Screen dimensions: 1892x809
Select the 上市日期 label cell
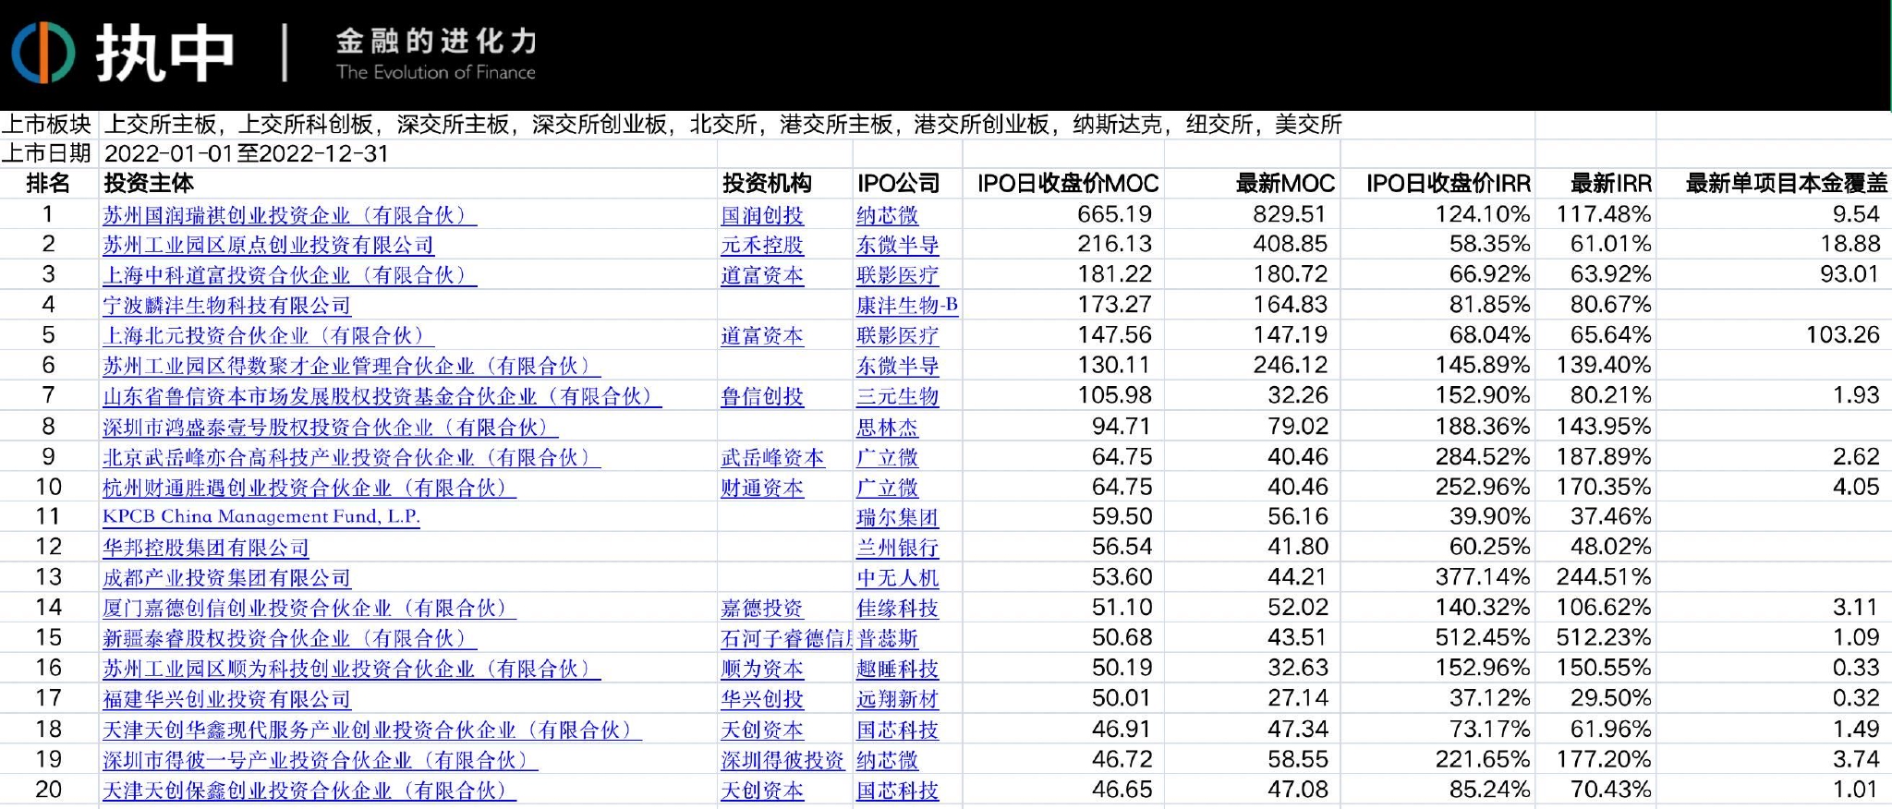tap(46, 153)
